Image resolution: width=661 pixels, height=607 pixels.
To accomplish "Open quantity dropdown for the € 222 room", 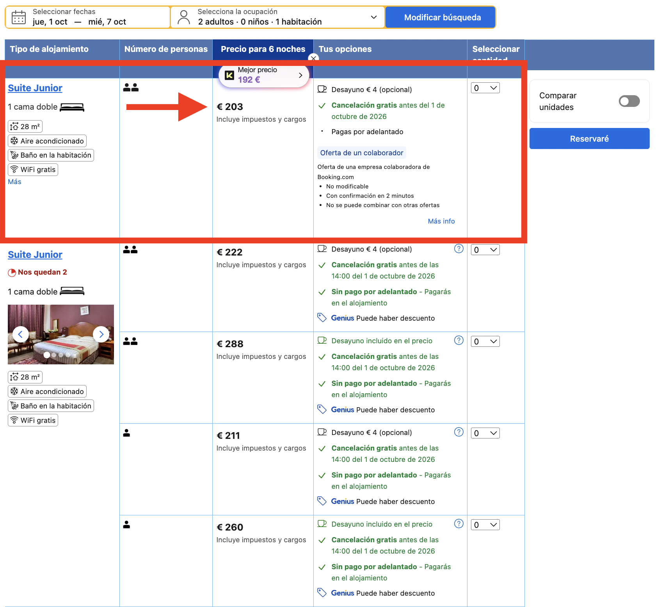I will point(485,250).
